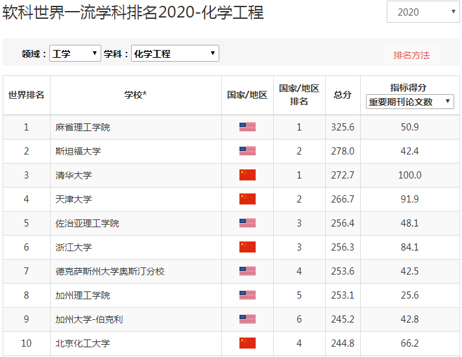
Task: Click the China flag in 天津大学 row
Action: [x=247, y=199]
